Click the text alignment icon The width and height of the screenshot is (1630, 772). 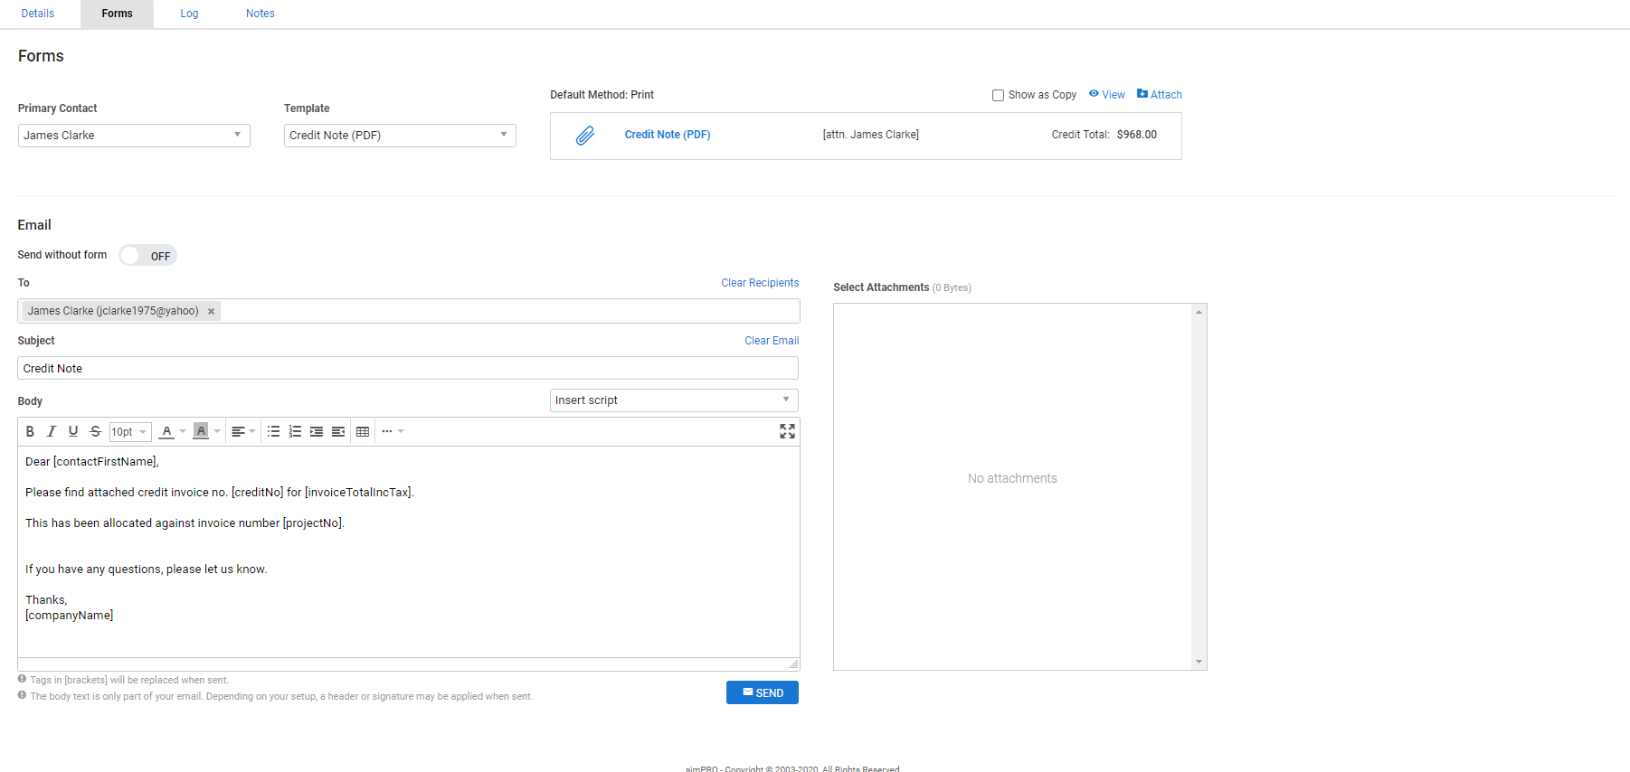coord(238,432)
